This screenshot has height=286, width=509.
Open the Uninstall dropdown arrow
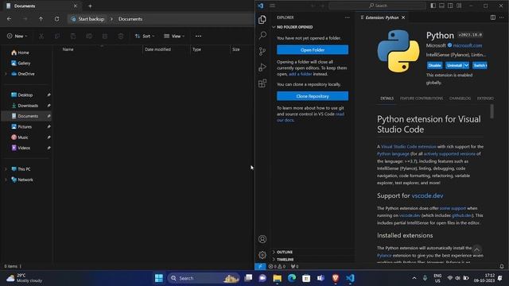[466, 65]
